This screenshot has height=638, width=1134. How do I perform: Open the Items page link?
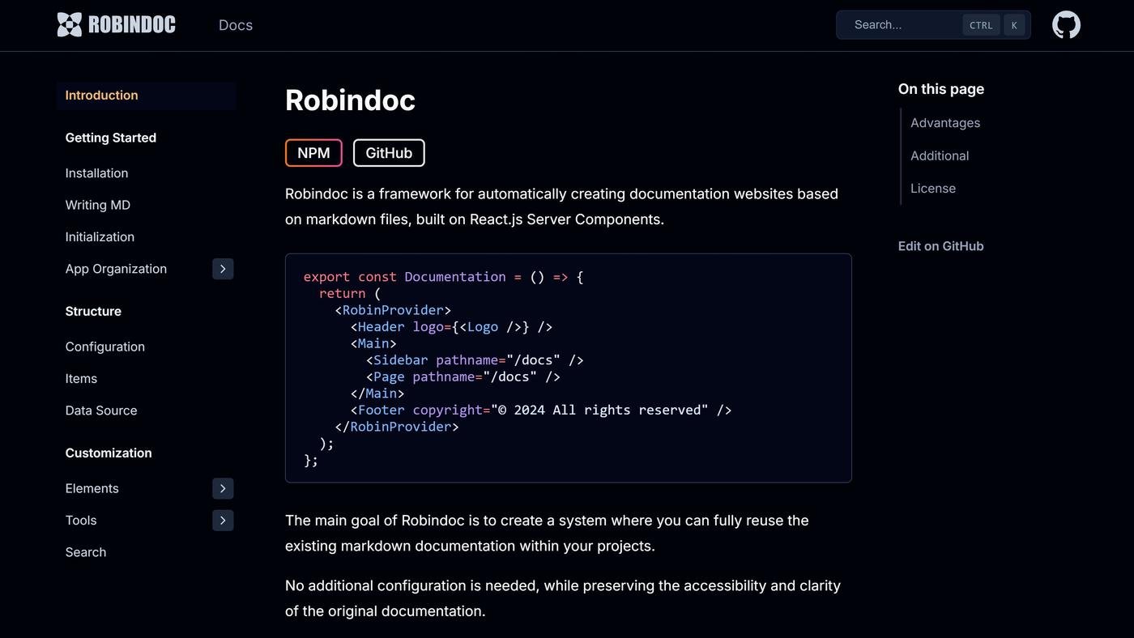81,378
